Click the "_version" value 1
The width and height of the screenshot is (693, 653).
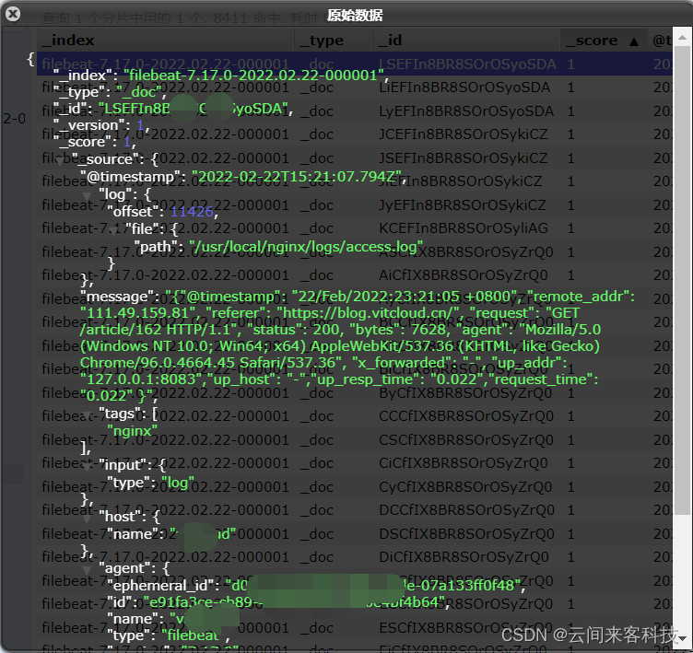141,125
